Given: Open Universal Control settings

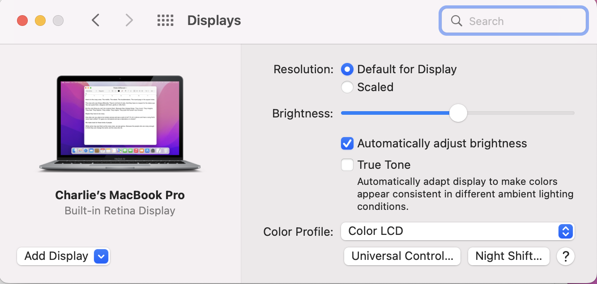Looking at the screenshot, I should 401,256.
